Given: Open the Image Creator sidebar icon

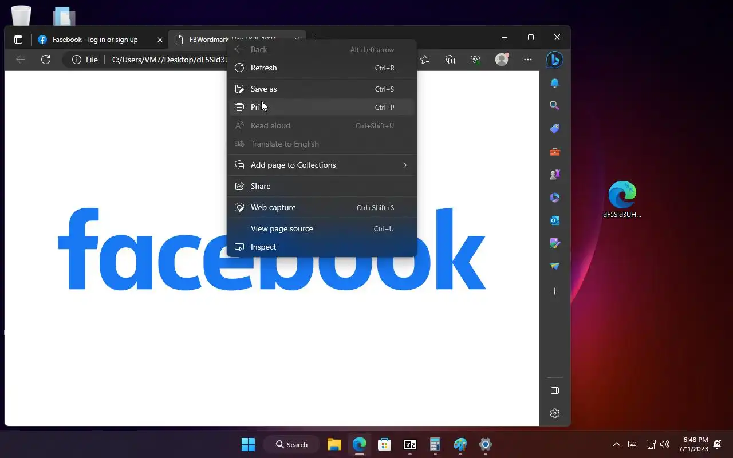Looking at the screenshot, I should (x=554, y=243).
